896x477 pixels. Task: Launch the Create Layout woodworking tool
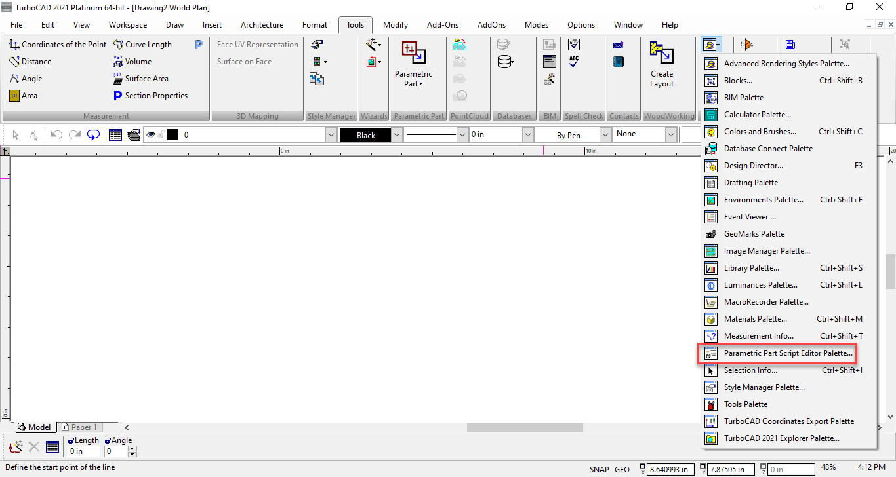coord(661,64)
